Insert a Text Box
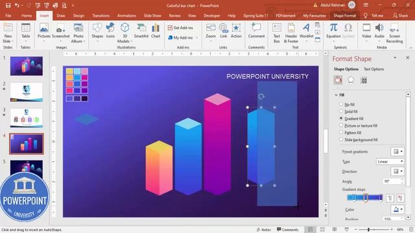The image size is (415, 233). 277,34
